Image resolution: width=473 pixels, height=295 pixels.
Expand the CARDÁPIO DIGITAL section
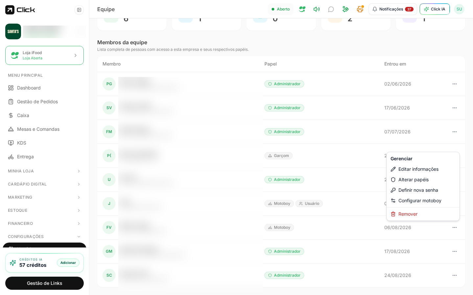point(44,184)
